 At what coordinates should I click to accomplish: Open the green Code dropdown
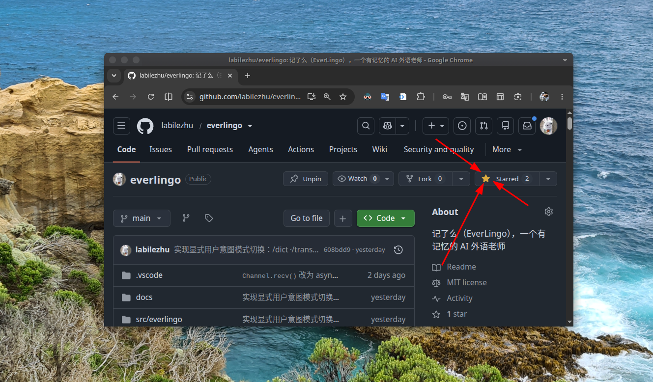(386, 218)
